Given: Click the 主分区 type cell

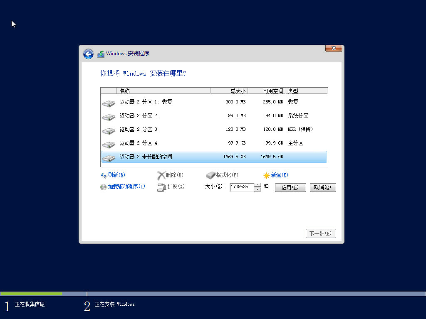Looking at the screenshot, I should tap(296, 143).
